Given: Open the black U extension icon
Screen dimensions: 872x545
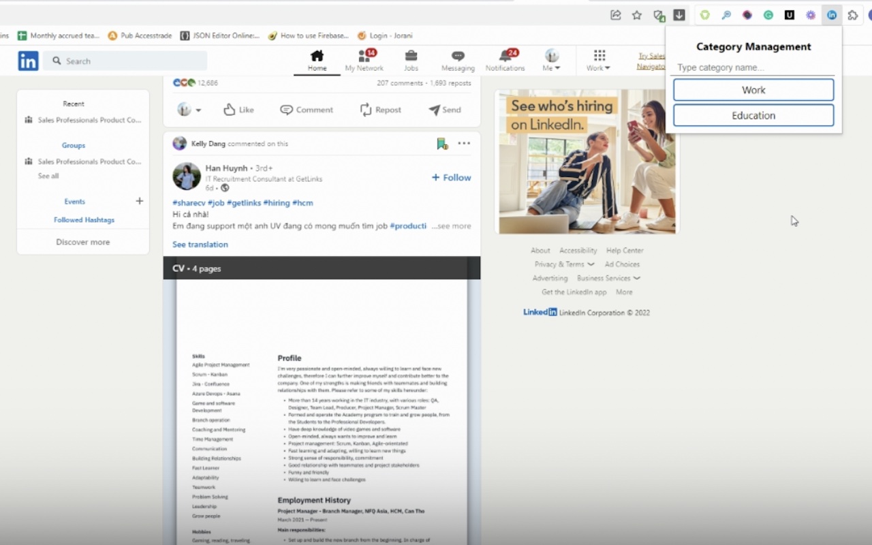Looking at the screenshot, I should (x=790, y=15).
